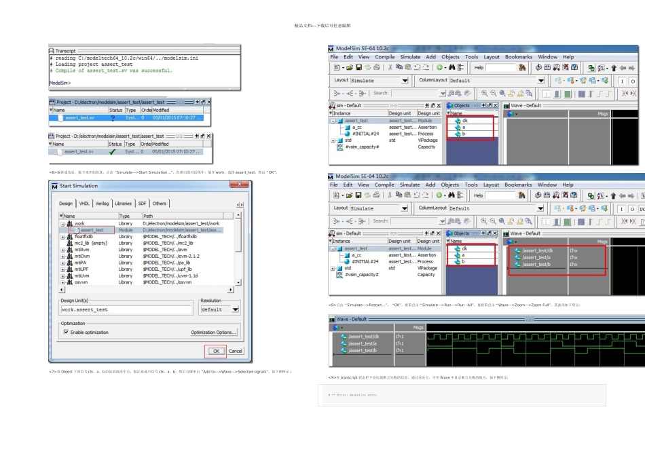This screenshot has width=645, height=456.
Task: Toggle the Enable optimization checkbox
Action: [x=66, y=332]
